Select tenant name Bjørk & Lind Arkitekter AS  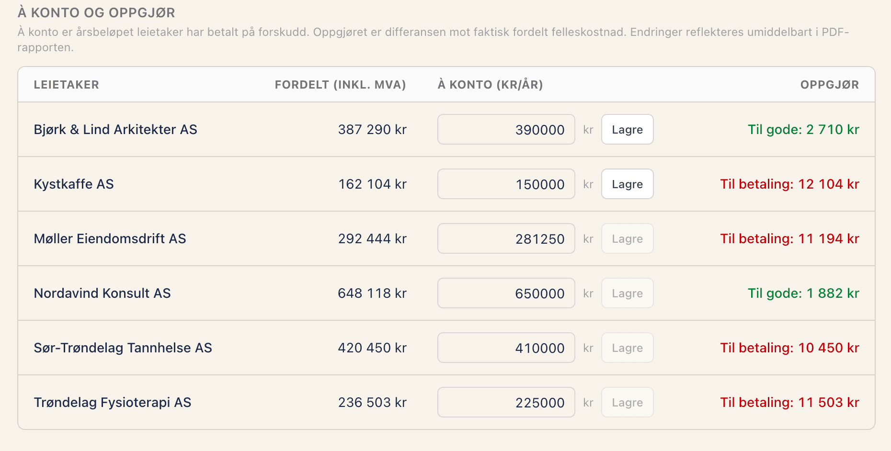[115, 129]
